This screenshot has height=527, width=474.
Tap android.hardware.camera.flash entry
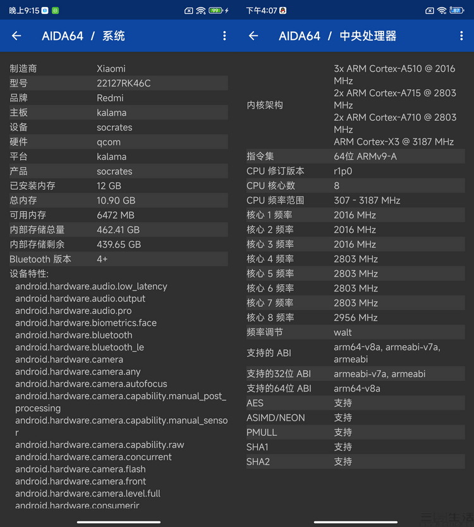(x=80, y=469)
